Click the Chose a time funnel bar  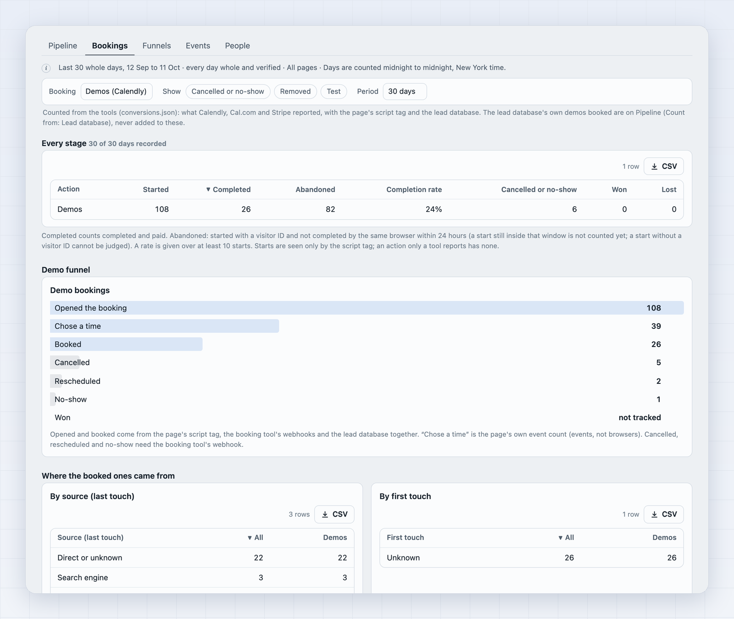(165, 326)
